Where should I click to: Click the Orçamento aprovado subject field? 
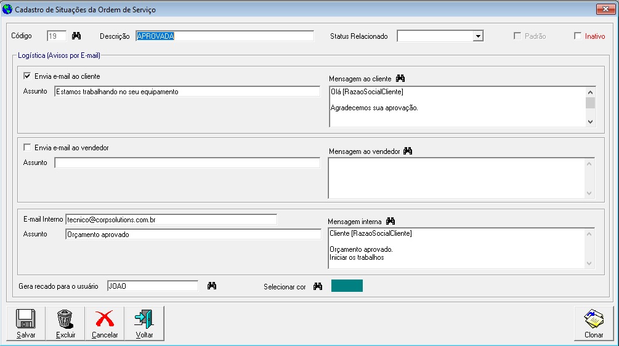[x=193, y=234]
